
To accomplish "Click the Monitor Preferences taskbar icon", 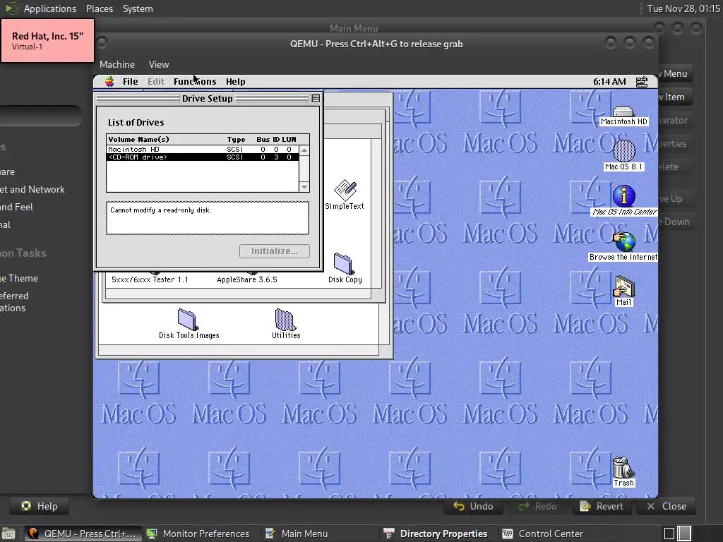I will click(x=152, y=534).
